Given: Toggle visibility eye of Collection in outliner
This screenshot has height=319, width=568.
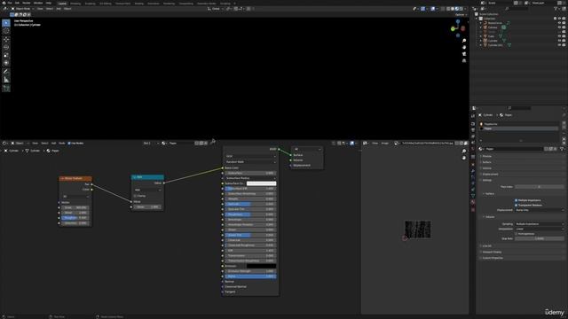Looking at the screenshot, I should (x=559, y=19).
